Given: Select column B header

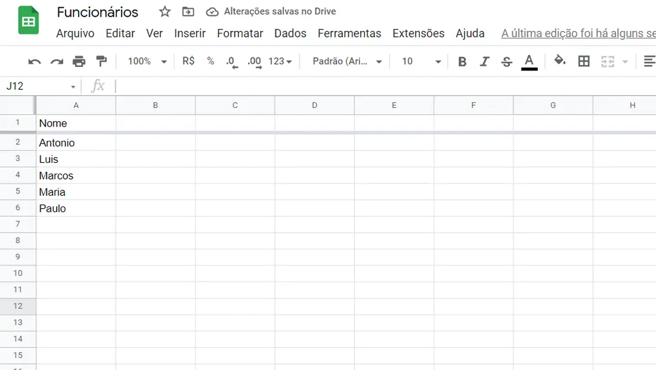Looking at the screenshot, I should click(155, 106).
